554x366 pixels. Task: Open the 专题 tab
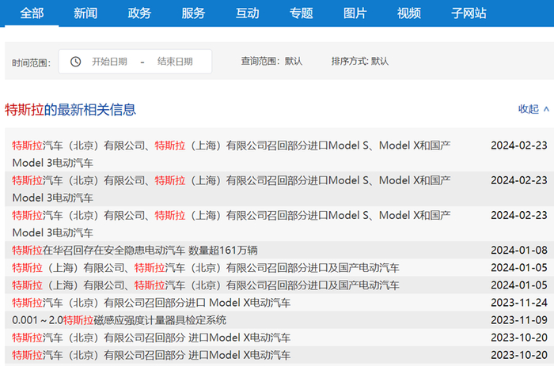(x=301, y=13)
